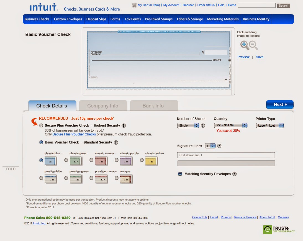The width and height of the screenshot is (303, 241).
Task: Open Pre-Inked Stamps menu
Action: point(159,19)
